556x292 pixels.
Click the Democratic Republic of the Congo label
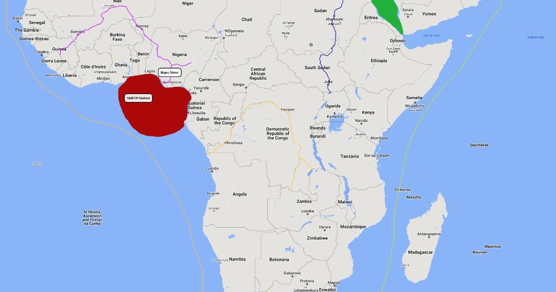coord(278,133)
